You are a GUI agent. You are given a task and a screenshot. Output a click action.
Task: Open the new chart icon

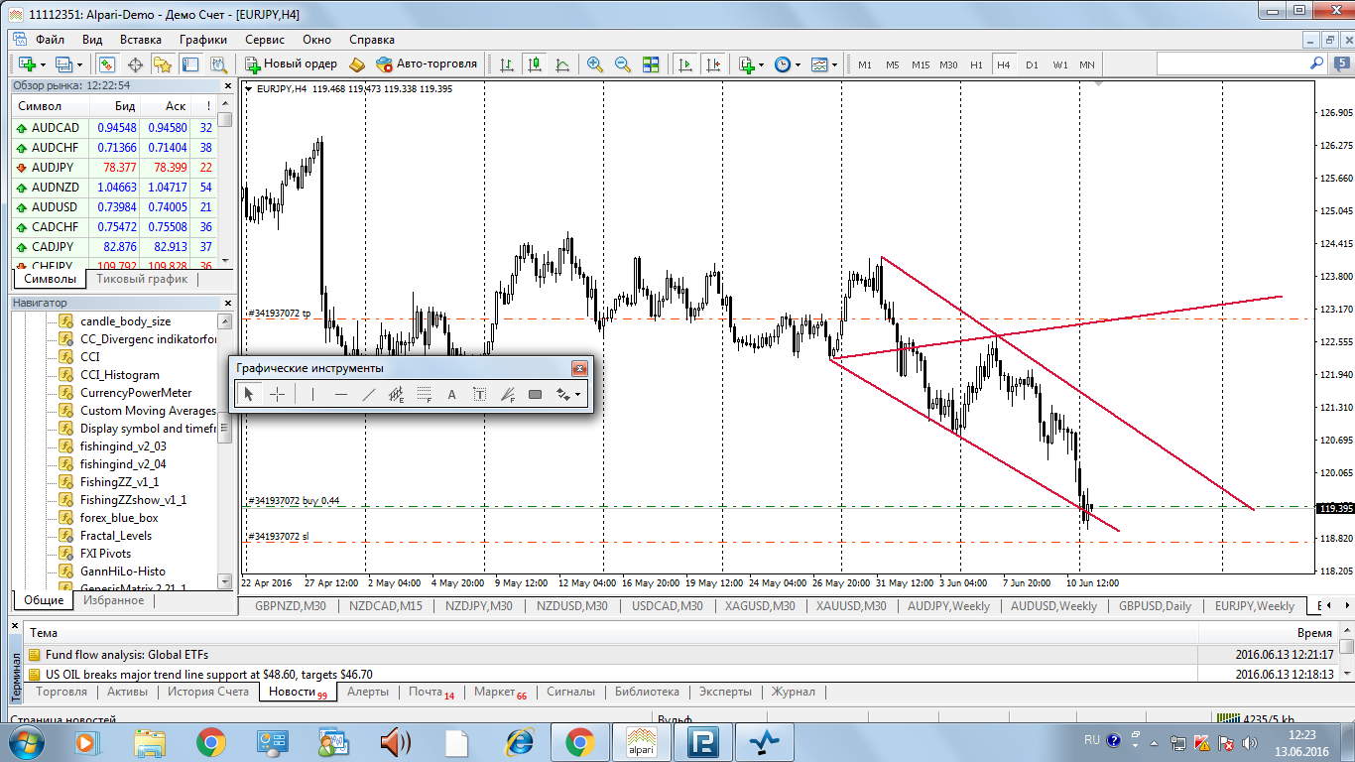point(26,64)
